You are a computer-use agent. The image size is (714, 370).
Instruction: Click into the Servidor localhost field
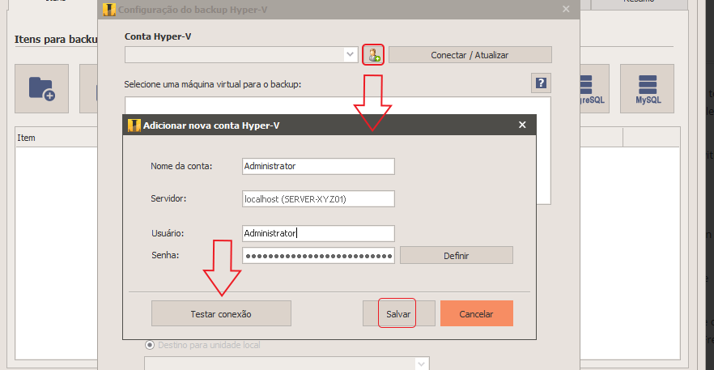point(318,199)
